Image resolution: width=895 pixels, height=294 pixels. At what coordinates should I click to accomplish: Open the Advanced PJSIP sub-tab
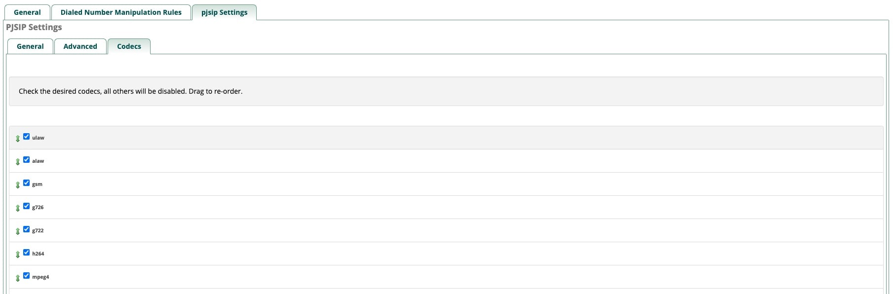pos(80,46)
